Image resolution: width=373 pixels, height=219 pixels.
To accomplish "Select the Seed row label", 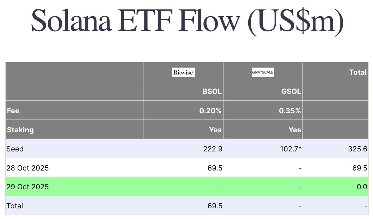I will [15, 149].
